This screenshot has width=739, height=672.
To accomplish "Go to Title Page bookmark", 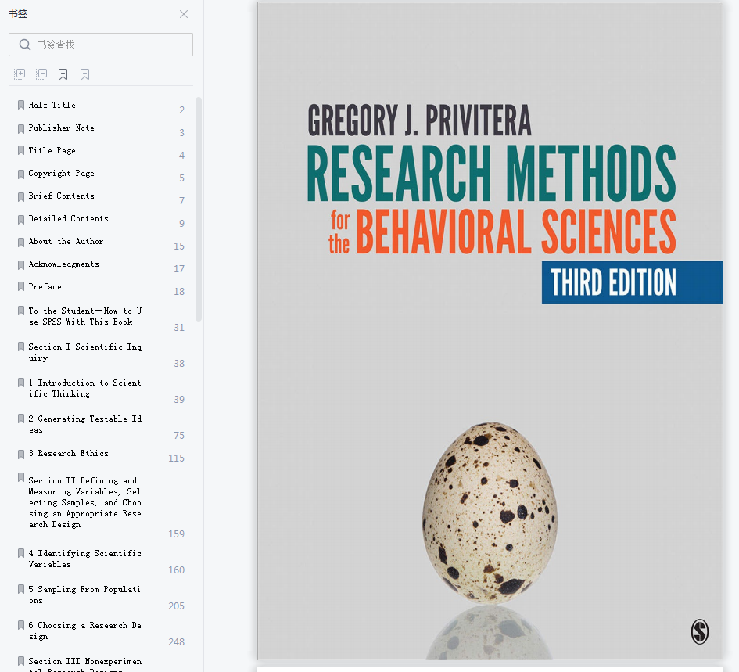I will tap(52, 150).
